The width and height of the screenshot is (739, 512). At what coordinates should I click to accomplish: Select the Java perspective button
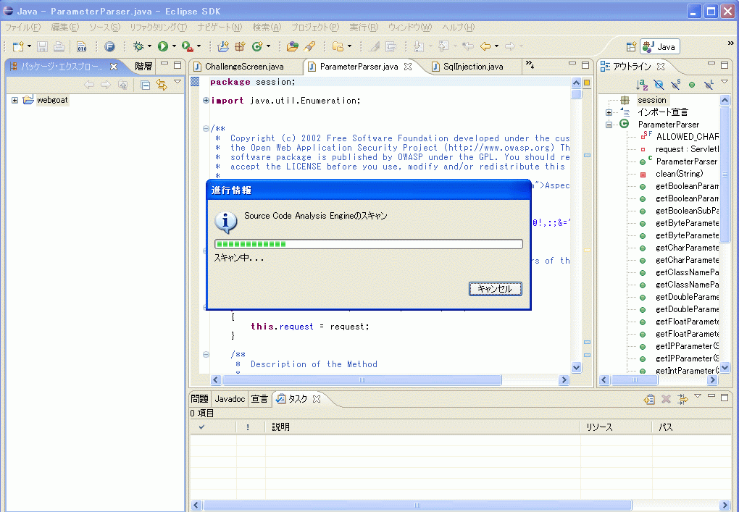(660, 46)
